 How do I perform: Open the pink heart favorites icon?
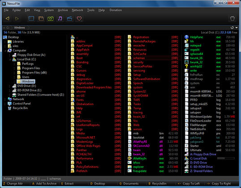pos(79,19)
